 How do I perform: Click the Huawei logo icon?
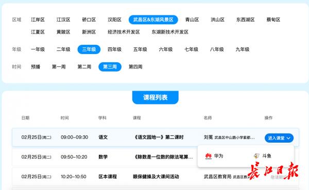(209, 156)
